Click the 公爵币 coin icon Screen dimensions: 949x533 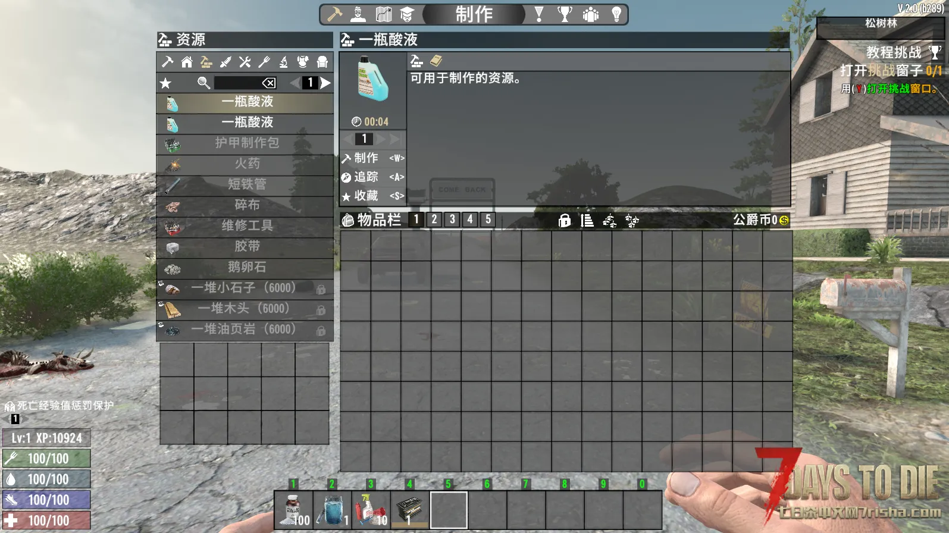tap(784, 221)
